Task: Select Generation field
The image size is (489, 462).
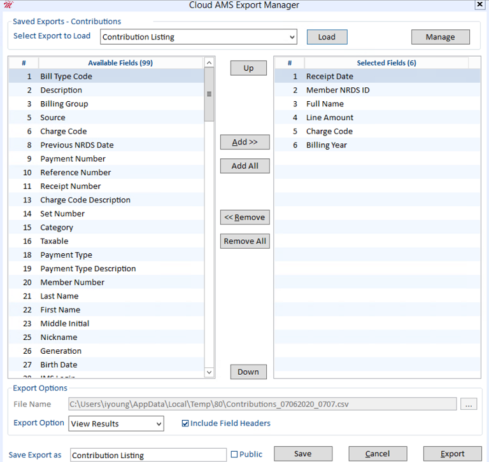Action: click(x=106, y=351)
